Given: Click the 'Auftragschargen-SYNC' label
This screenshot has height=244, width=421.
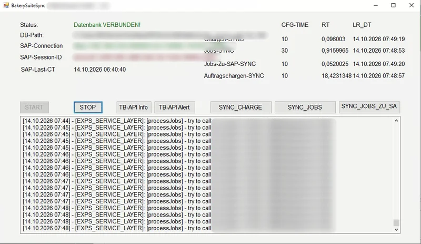Looking at the screenshot, I should (x=234, y=76).
